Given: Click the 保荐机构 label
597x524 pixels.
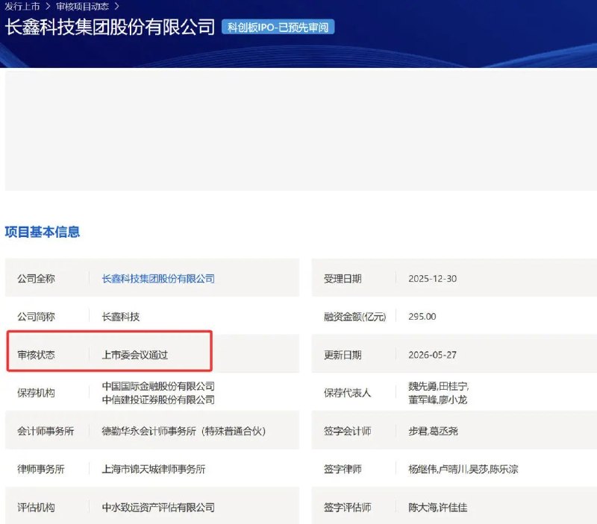Looking at the screenshot, I should pyautogui.click(x=36, y=393).
